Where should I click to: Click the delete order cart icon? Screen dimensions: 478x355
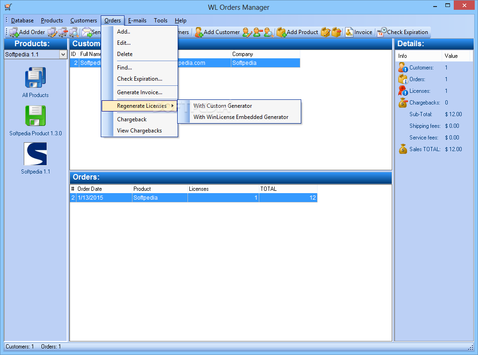63,32
